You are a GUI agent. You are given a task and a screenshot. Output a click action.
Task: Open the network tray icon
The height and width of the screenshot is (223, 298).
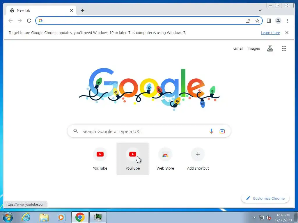pos(262,217)
